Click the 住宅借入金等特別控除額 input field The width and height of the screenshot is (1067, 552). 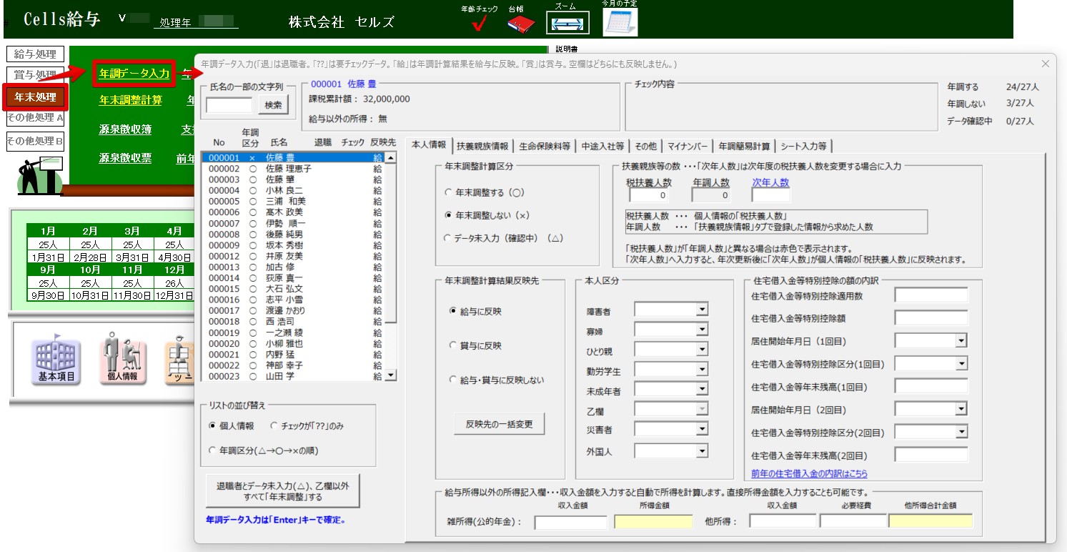coord(930,318)
